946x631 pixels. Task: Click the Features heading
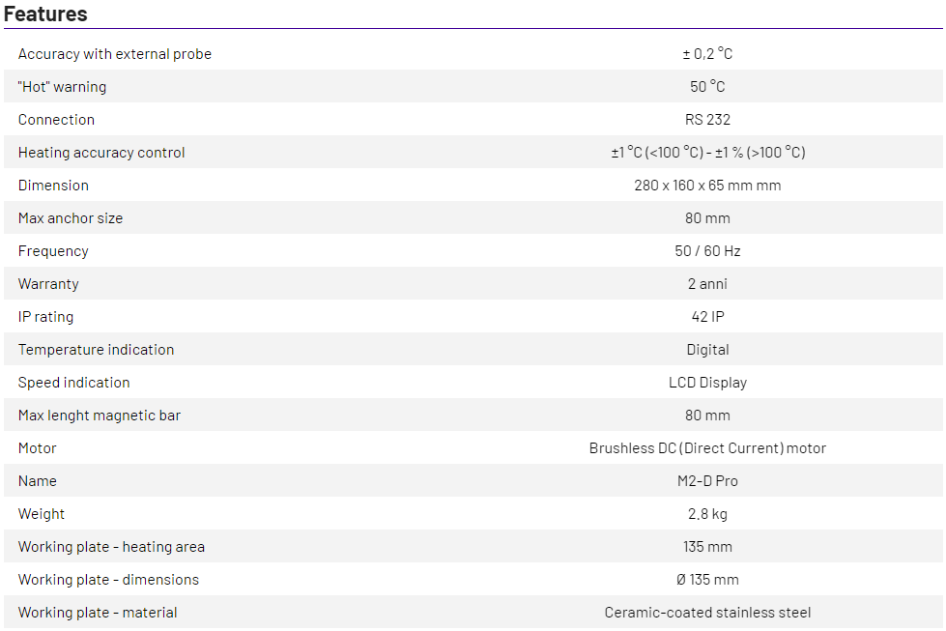pos(45,14)
